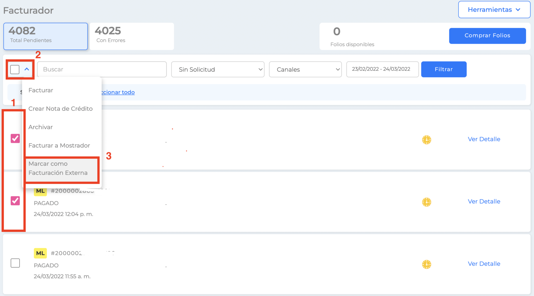Focus the Buscar search field
Screen dimensions: 534x296
(x=102, y=69)
